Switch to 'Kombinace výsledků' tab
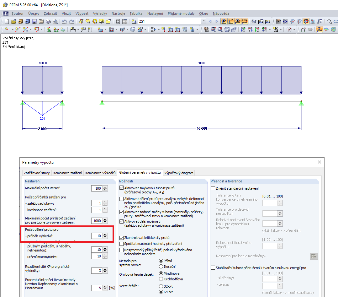 100,173
